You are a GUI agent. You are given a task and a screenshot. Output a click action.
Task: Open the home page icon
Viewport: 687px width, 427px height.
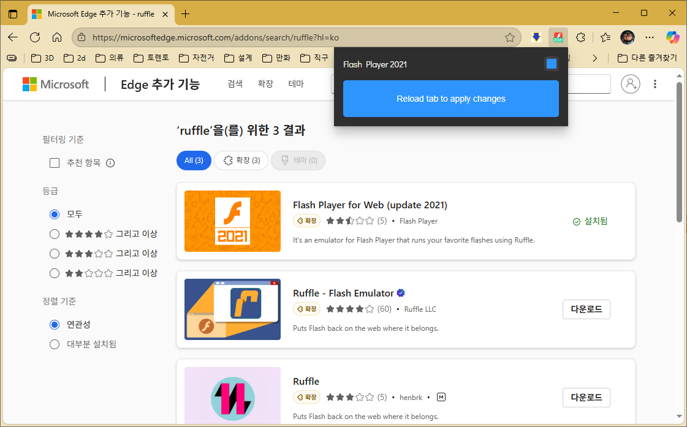[57, 37]
